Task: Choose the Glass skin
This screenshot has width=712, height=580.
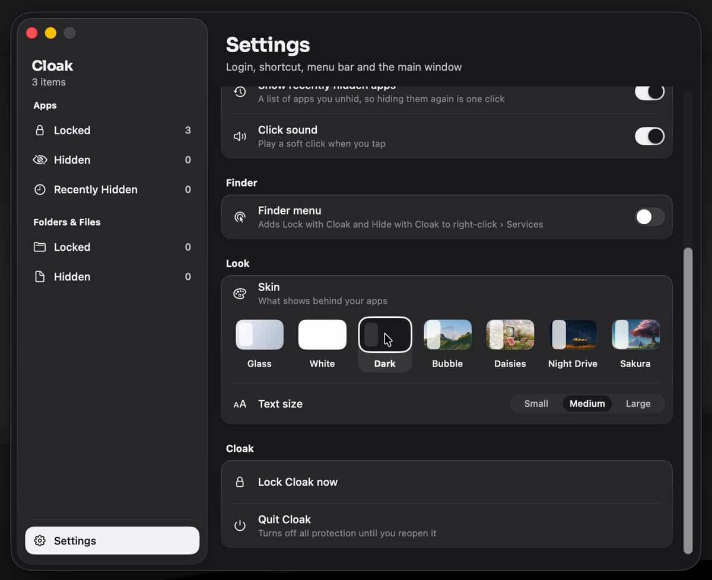Action: pyautogui.click(x=259, y=334)
